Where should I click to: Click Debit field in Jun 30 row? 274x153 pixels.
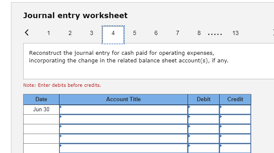tap(204, 110)
